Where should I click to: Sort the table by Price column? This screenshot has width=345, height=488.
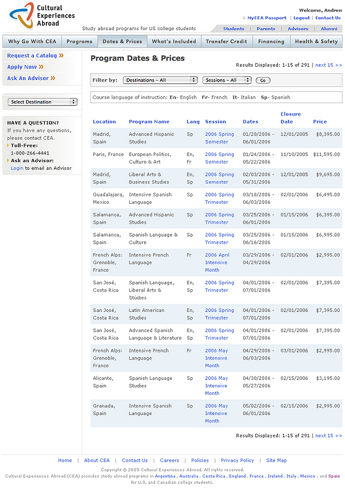(x=320, y=122)
